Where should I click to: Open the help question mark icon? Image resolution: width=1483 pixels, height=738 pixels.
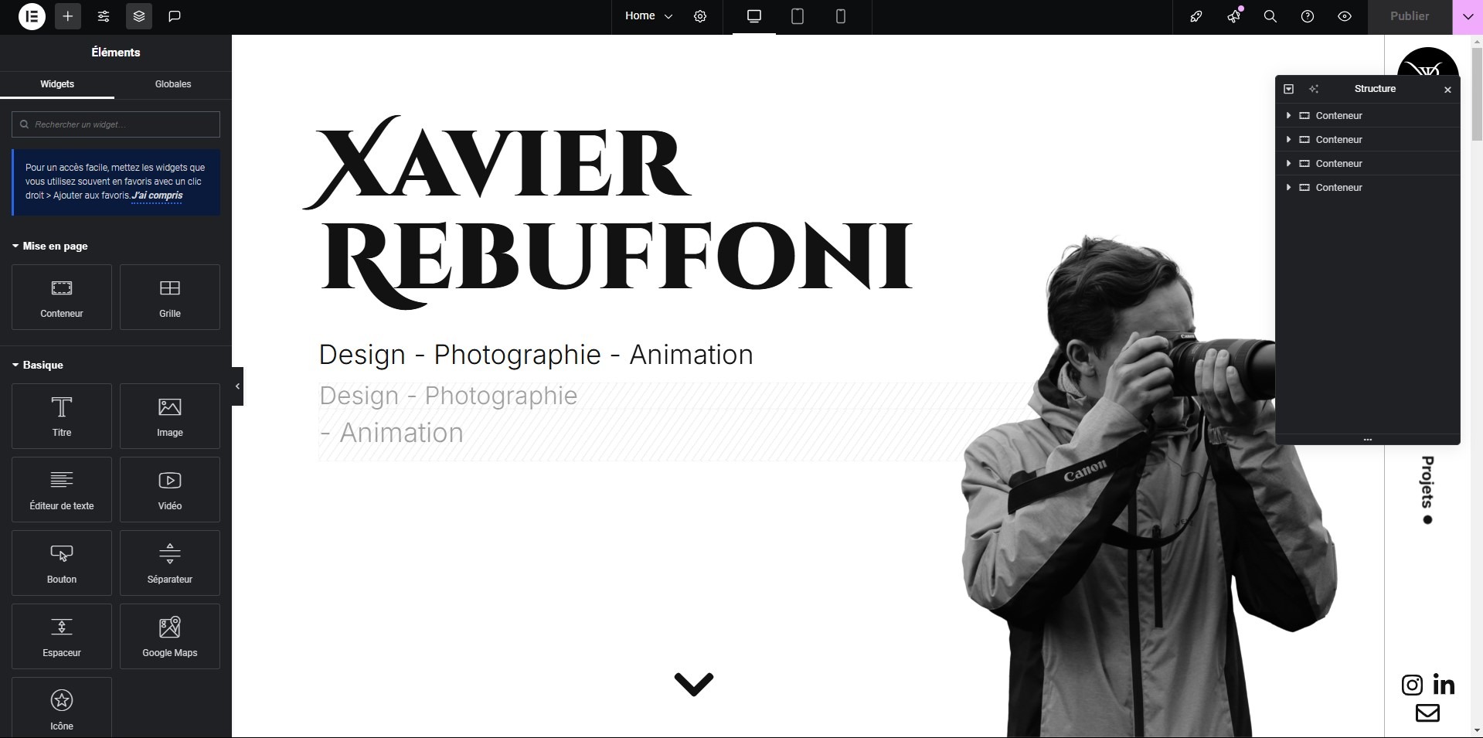[x=1308, y=16]
